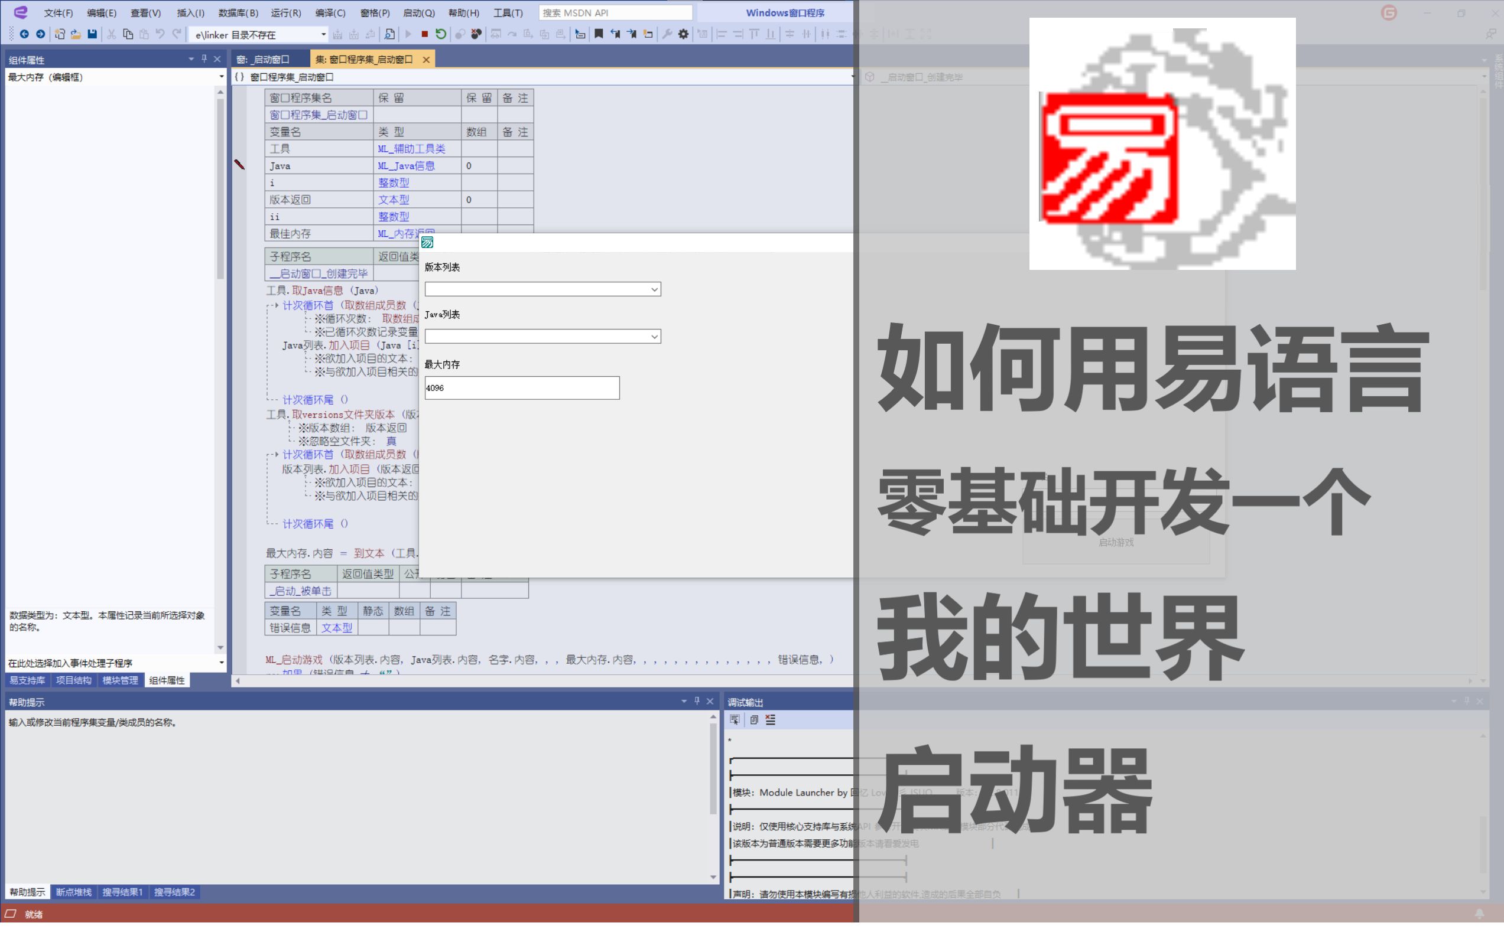Switch to the 搜寻结果1 tab
1504x939 pixels.
click(122, 892)
